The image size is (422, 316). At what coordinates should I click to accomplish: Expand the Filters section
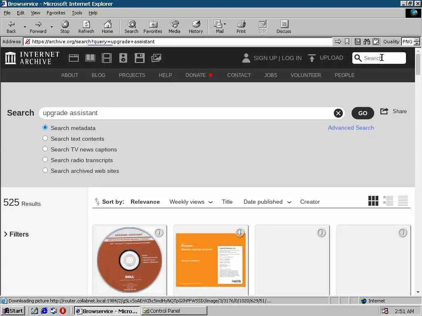click(16, 234)
